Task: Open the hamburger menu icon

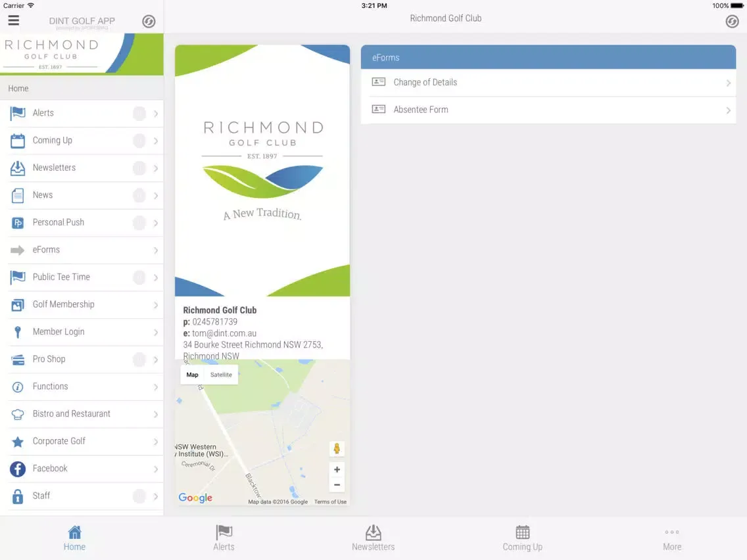Action: (x=13, y=20)
